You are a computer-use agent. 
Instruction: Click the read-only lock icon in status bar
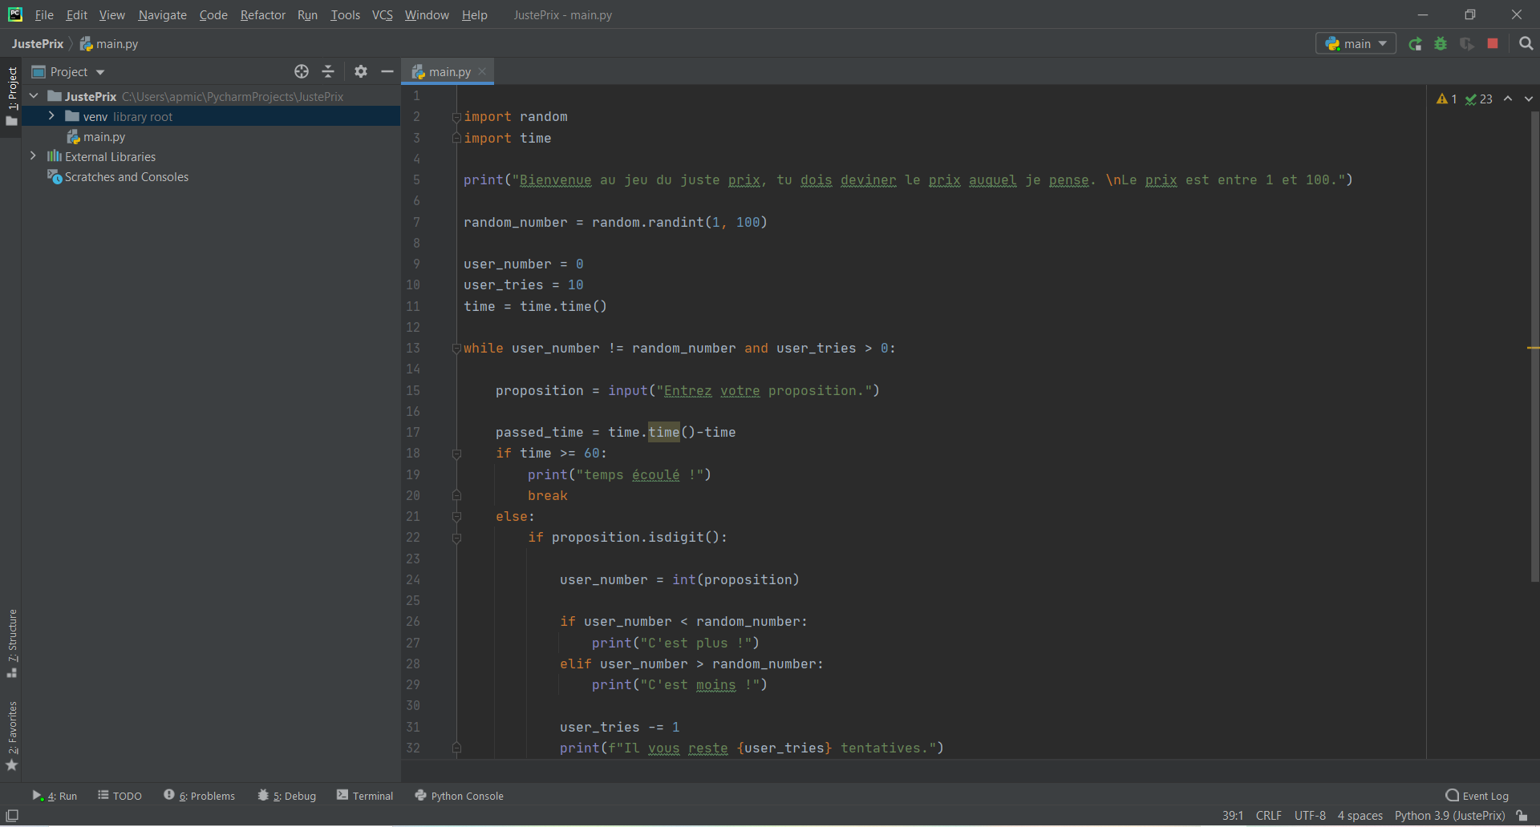1522,816
